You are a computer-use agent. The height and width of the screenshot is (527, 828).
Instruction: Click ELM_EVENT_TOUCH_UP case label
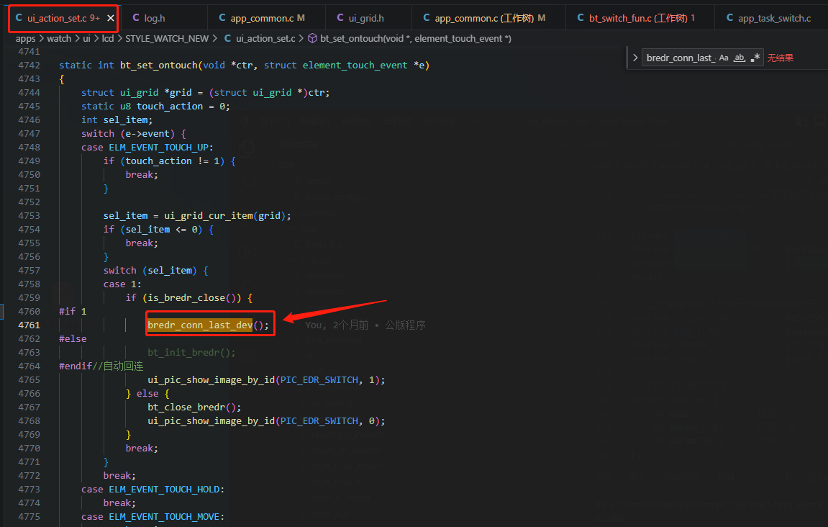pos(159,148)
